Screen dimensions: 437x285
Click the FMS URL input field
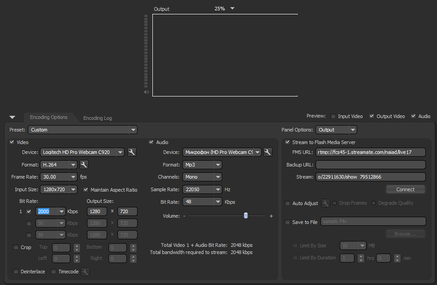coord(370,152)
